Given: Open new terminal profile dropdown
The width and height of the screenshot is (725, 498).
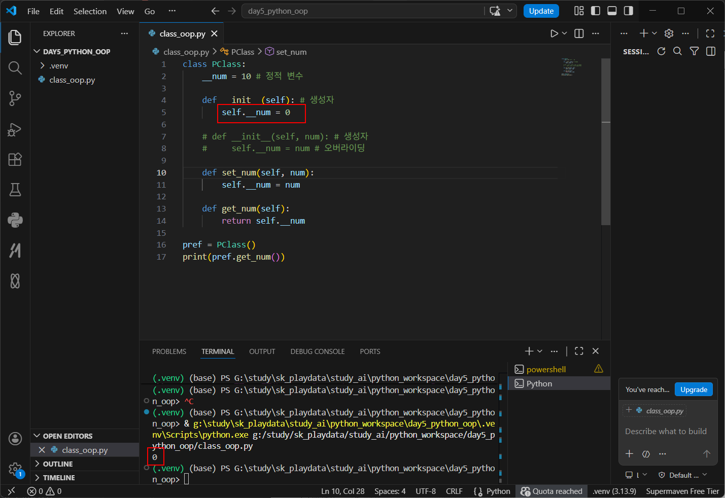Looking at the screenshot, I should pos(540,351).
